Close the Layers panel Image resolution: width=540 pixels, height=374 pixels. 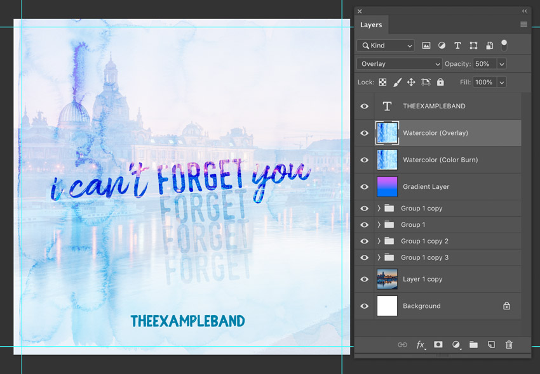coord(360,11)
